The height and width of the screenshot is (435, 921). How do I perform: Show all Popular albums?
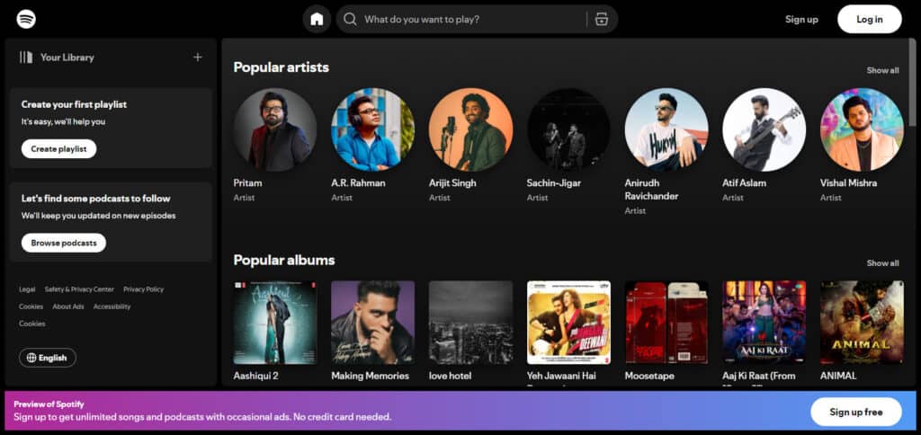882,263
